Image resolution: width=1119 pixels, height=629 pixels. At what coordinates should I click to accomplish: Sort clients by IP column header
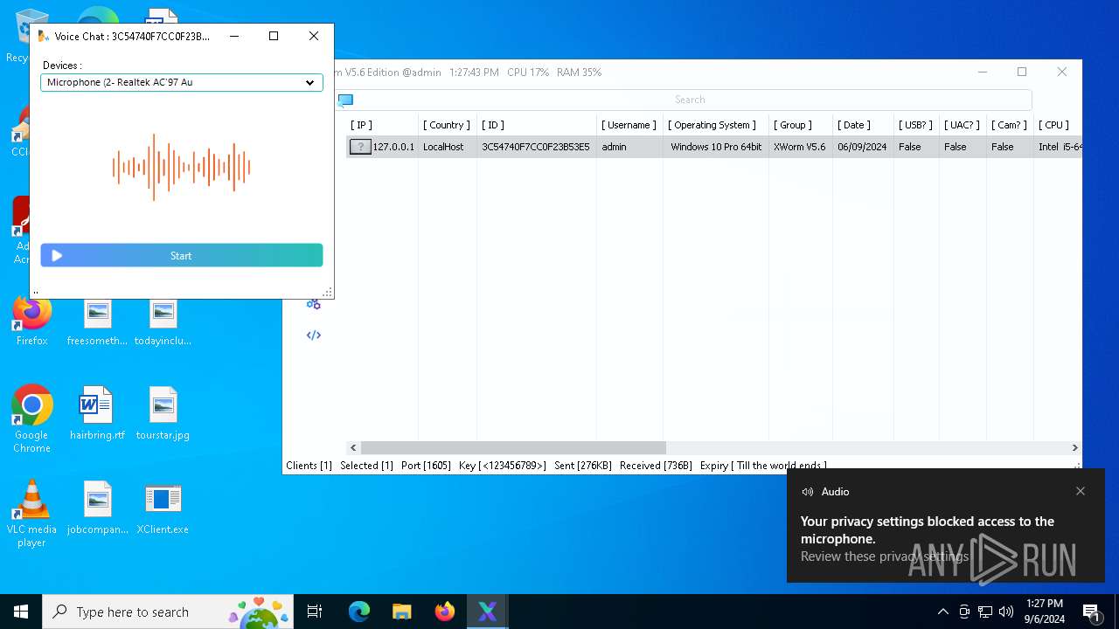click(361, 125)
